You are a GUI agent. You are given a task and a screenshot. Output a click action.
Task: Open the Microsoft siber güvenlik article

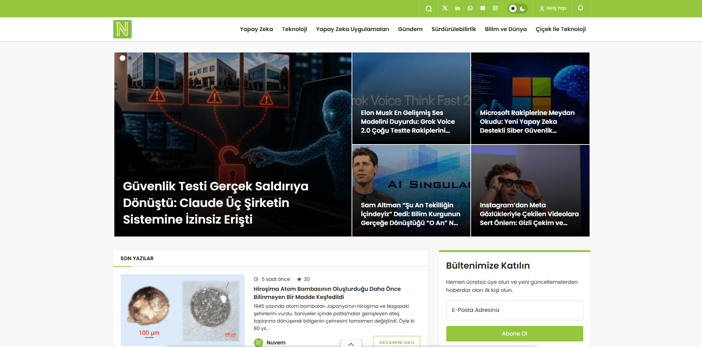(x=527, y=122)
